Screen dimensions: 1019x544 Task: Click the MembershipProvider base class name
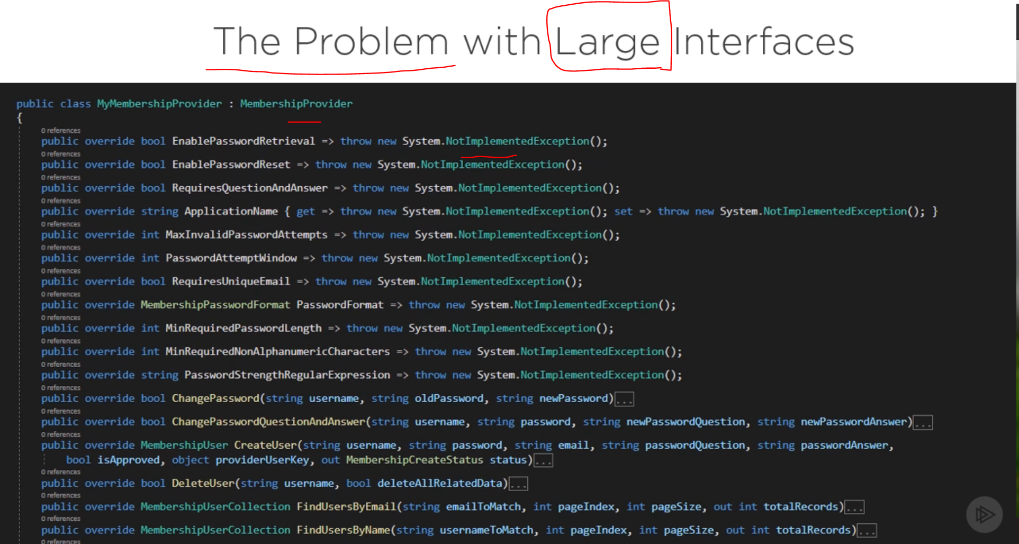(296, 104)
